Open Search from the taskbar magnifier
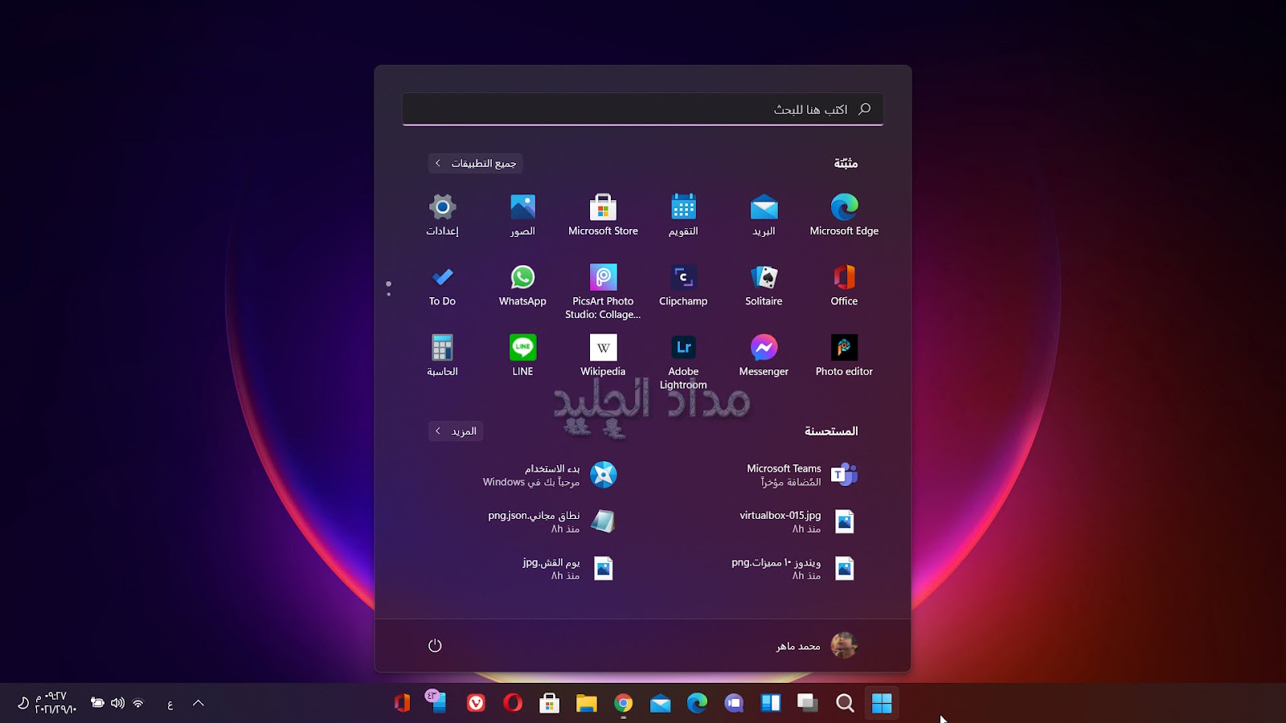Screen dimensions: 1286x723 845,704
